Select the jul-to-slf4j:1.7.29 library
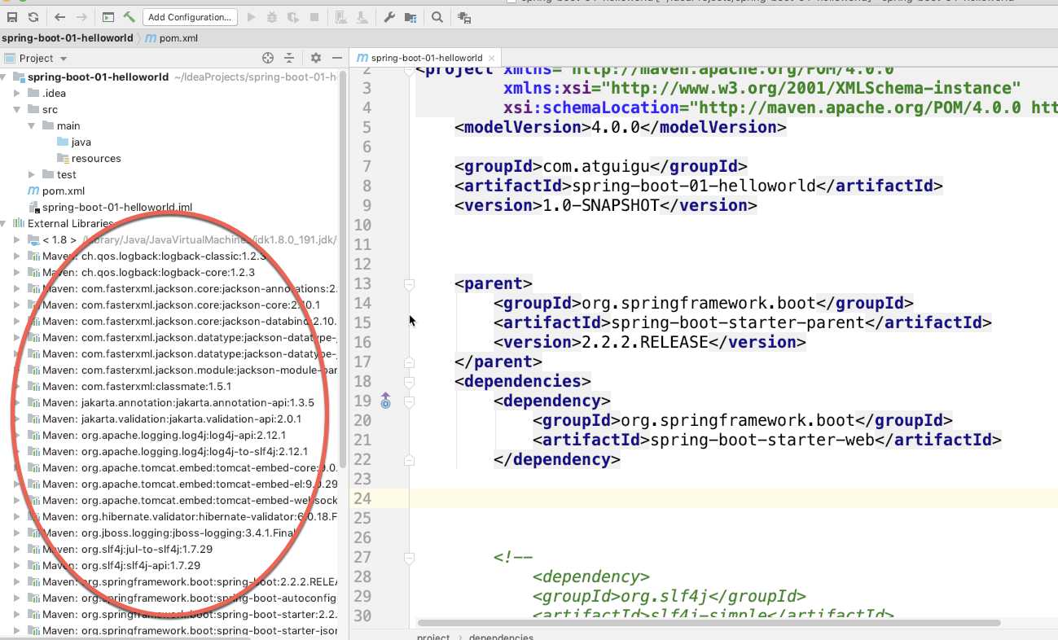The height and width of the screenshot is (640, 1058). click(x=127, y=549)
